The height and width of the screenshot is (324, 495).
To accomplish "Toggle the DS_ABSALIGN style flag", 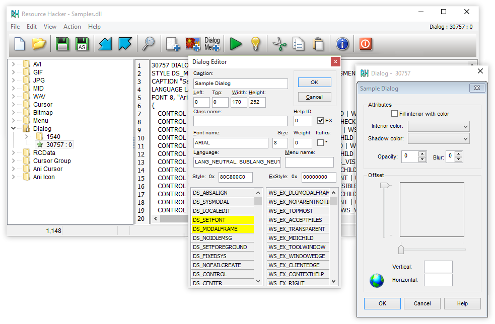I will 223,193.
